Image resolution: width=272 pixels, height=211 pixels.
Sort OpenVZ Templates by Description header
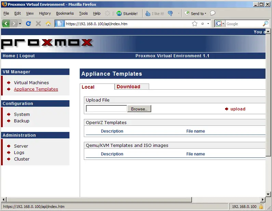coord(112,131)
